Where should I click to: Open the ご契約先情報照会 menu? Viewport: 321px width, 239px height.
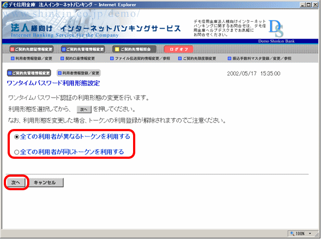134,49
